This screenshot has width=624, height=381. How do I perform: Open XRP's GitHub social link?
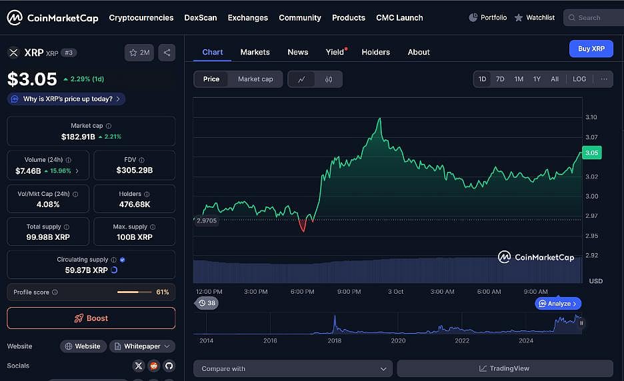tap(169, 366)
